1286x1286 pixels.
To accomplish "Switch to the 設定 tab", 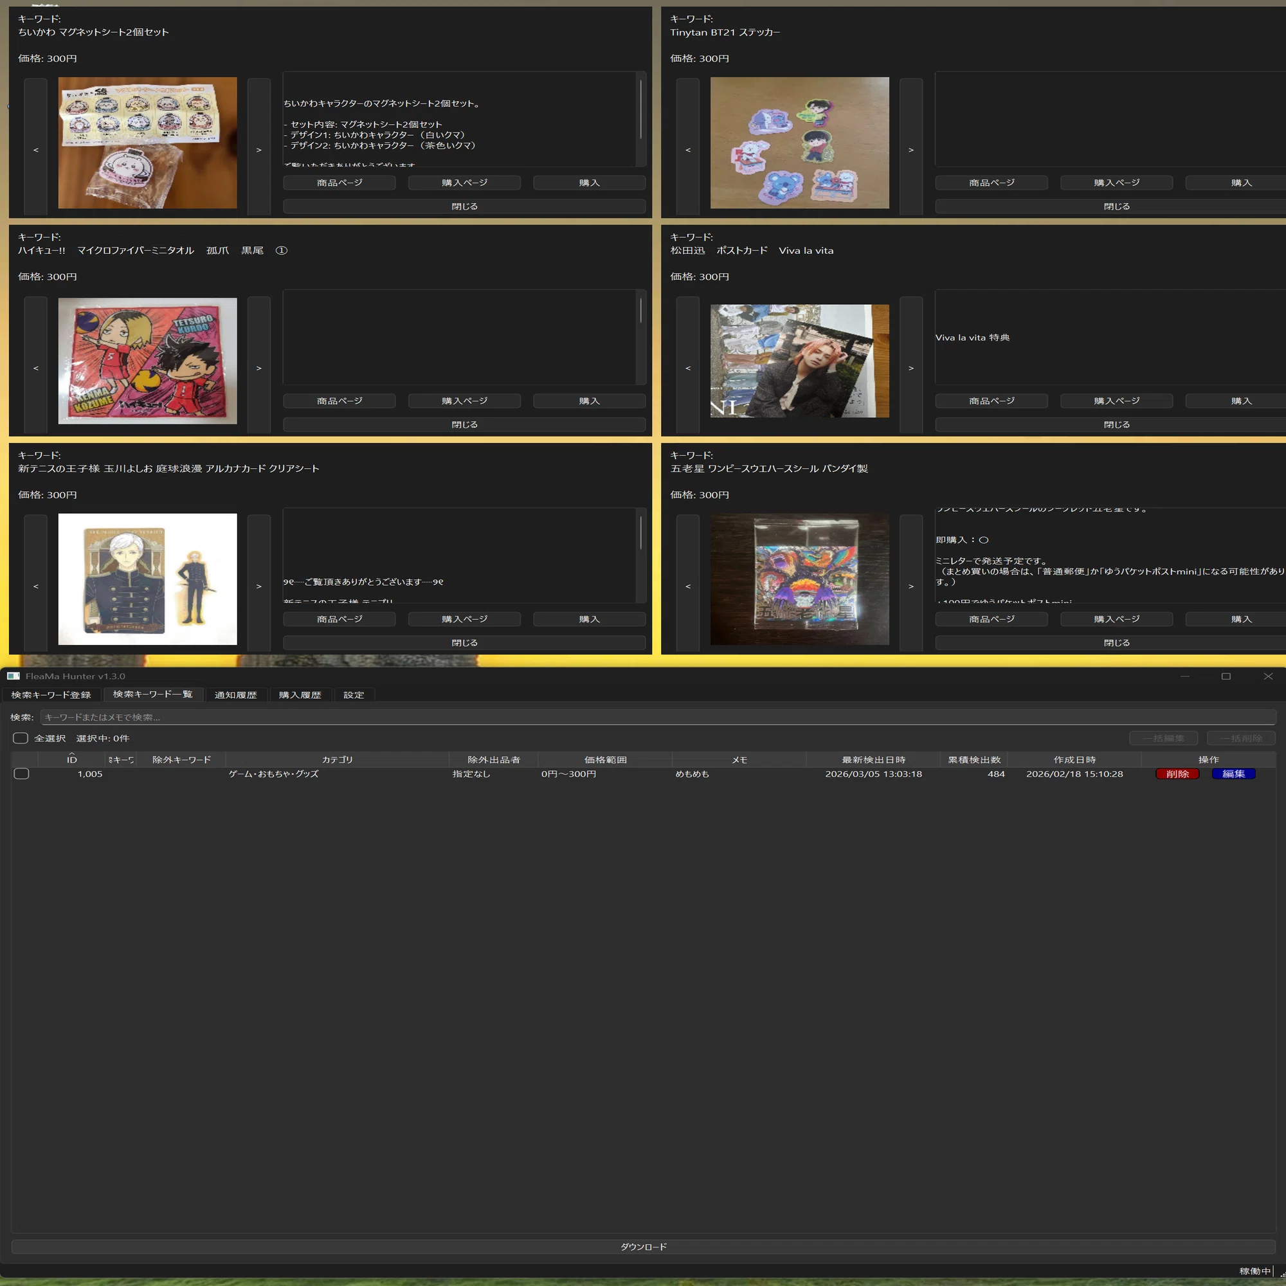I will click(354, 695).
